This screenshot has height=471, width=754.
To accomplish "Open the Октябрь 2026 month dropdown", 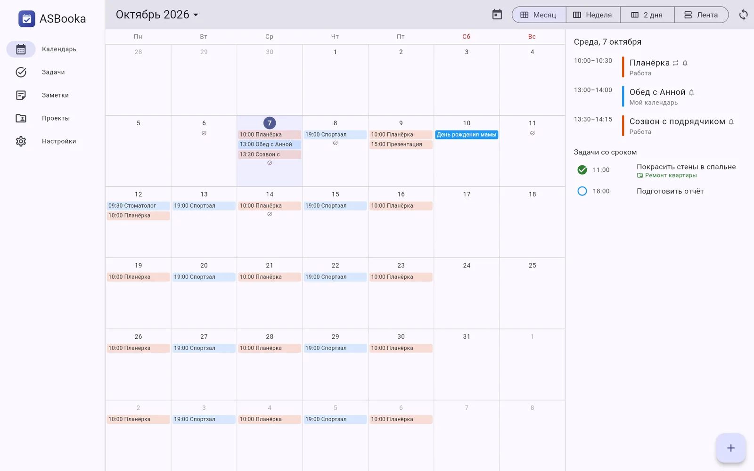I will [x=157, y=15].
